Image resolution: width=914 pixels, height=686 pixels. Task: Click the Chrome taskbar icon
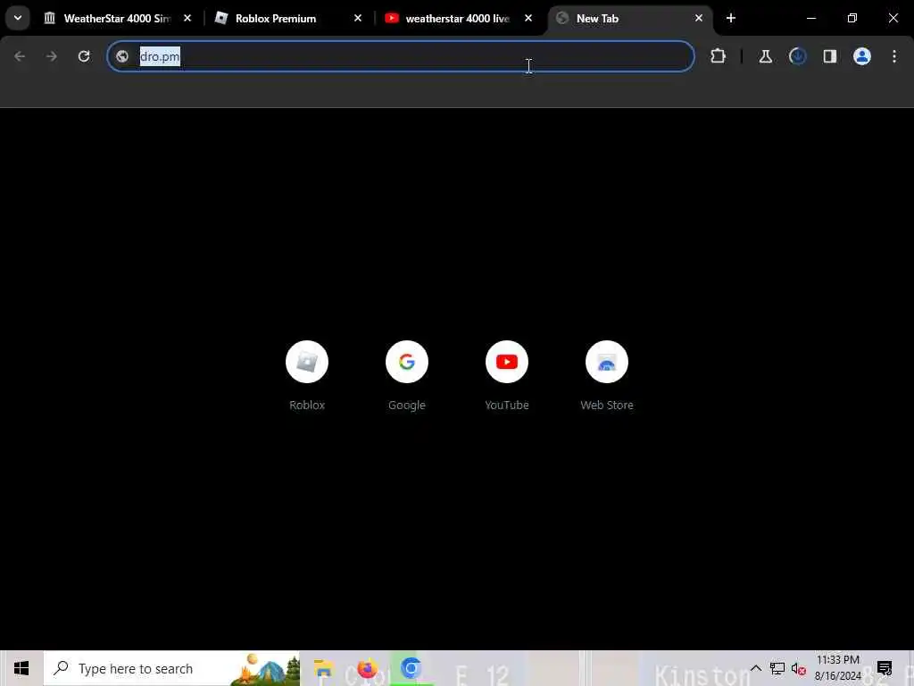click(411, 668)
